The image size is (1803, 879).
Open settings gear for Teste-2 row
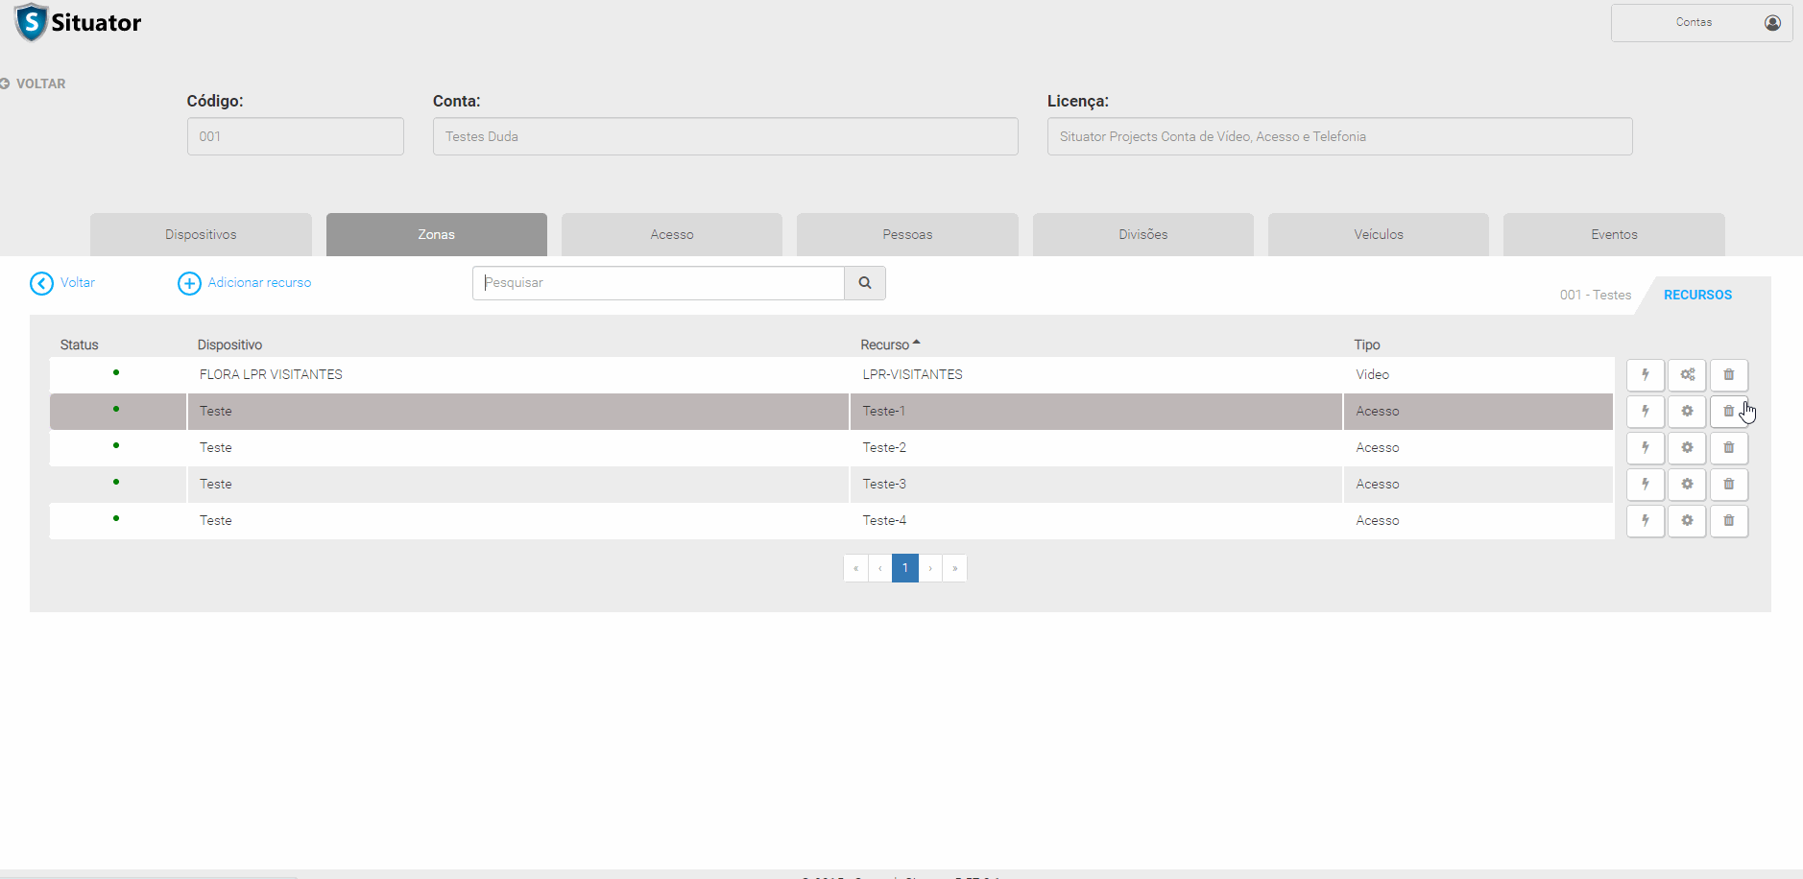tap(1687, 447)
